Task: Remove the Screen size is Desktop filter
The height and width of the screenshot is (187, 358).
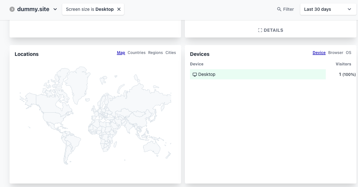Action: coord(119,9)
